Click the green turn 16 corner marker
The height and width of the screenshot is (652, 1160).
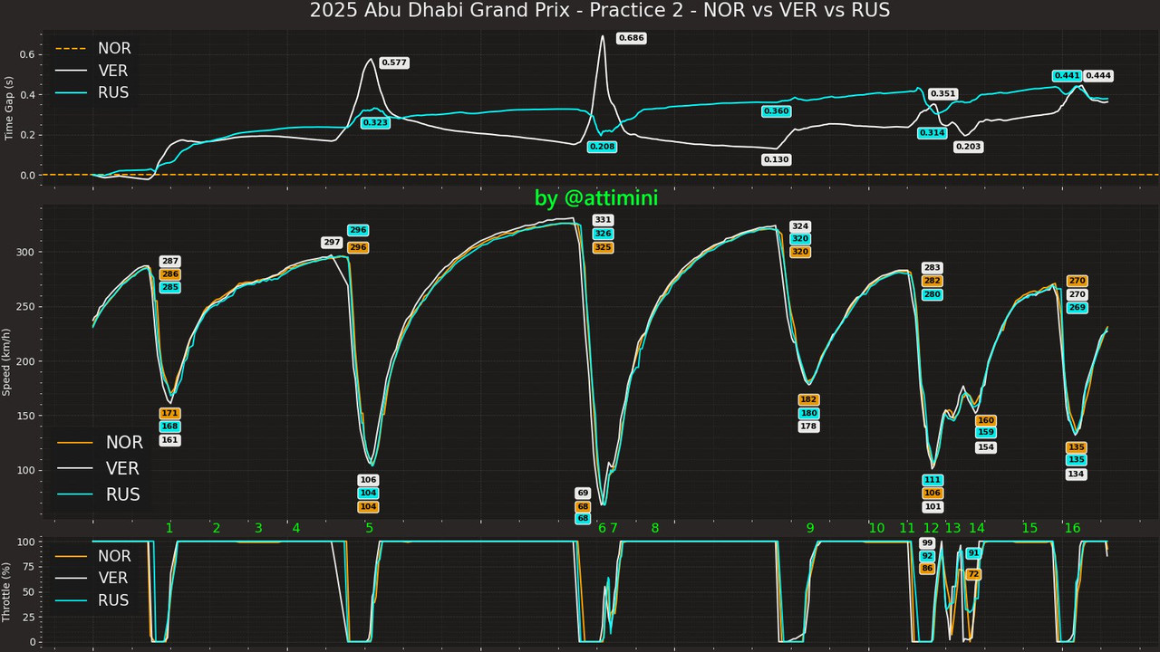click(1072, 528)
